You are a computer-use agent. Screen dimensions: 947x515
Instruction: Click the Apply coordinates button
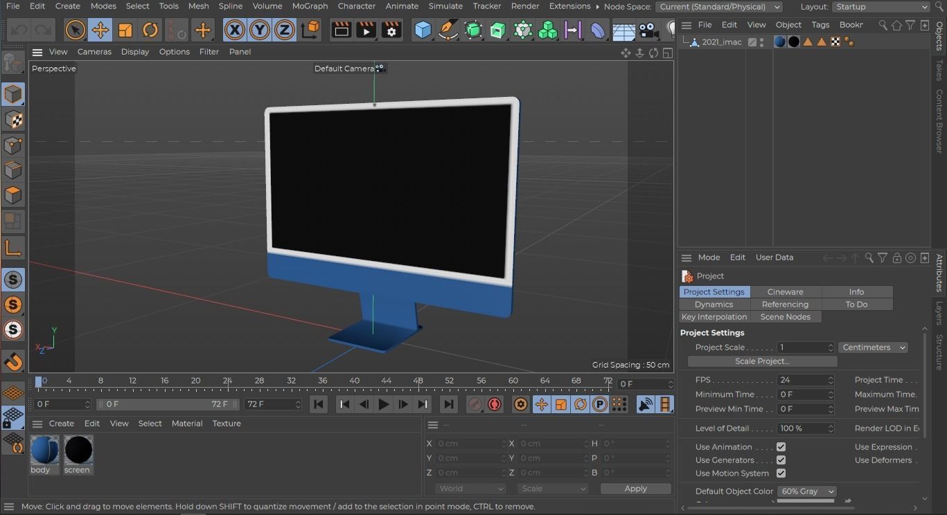636,489
